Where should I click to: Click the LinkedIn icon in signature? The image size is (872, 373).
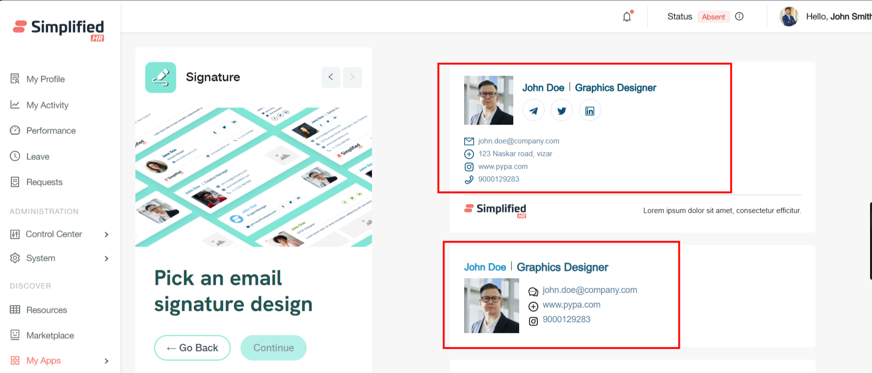tap(590, 110)
